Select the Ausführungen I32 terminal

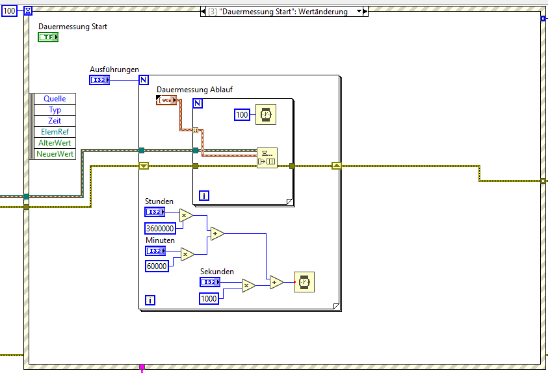coord(99,80)
